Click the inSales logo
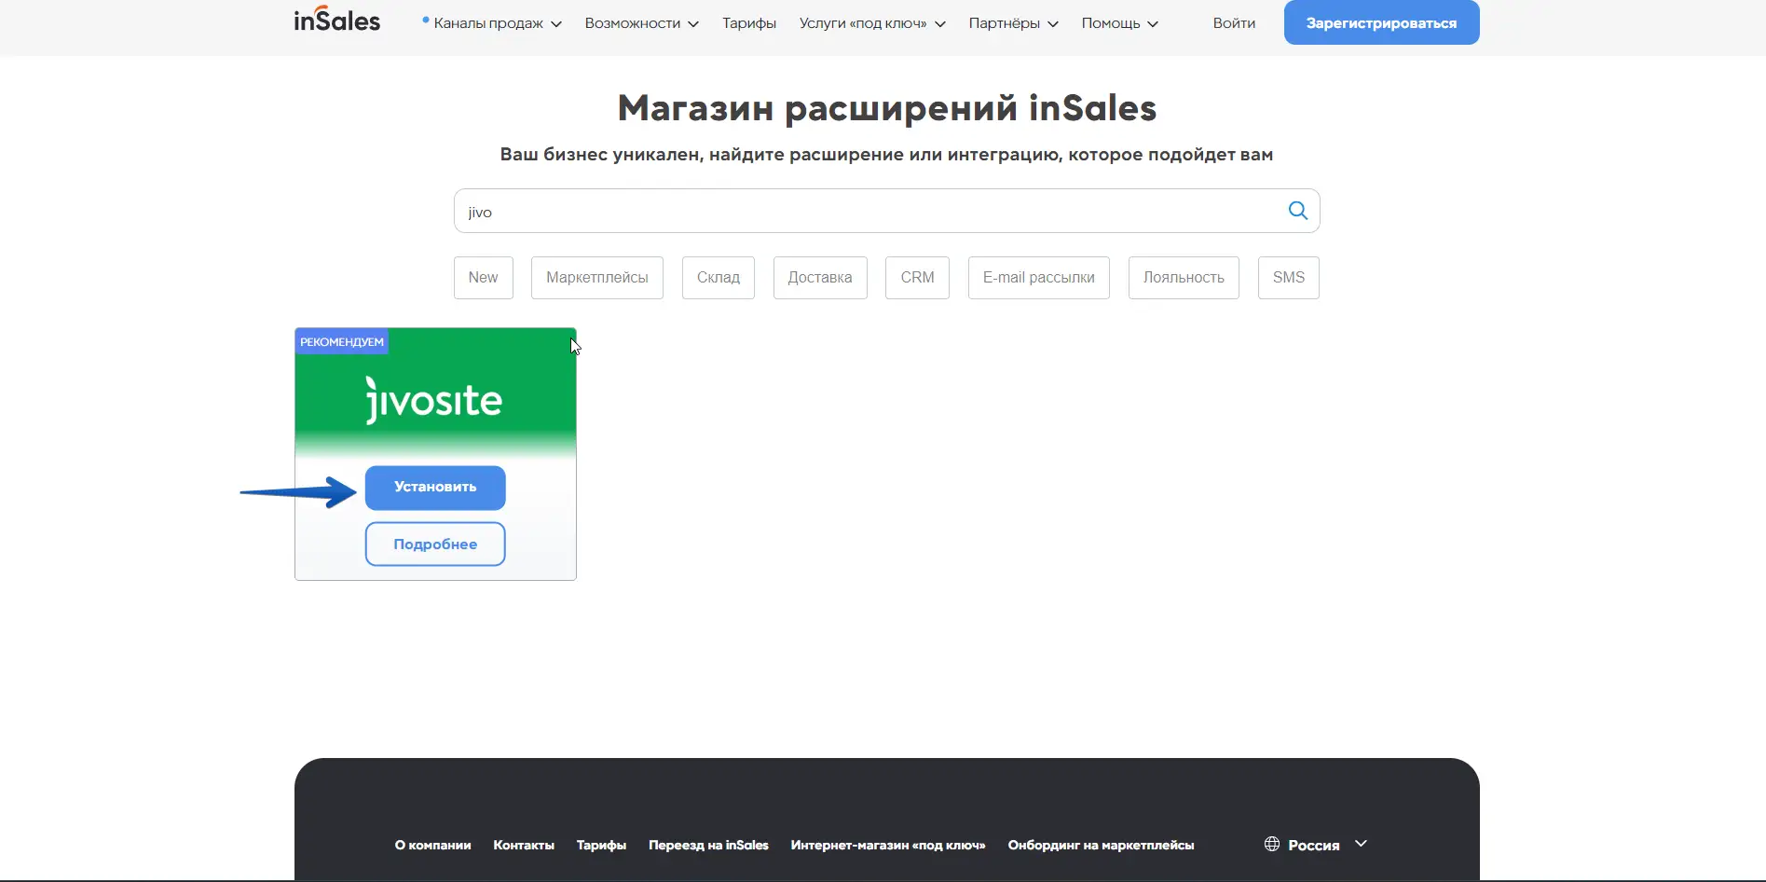 tap(336, 21)
